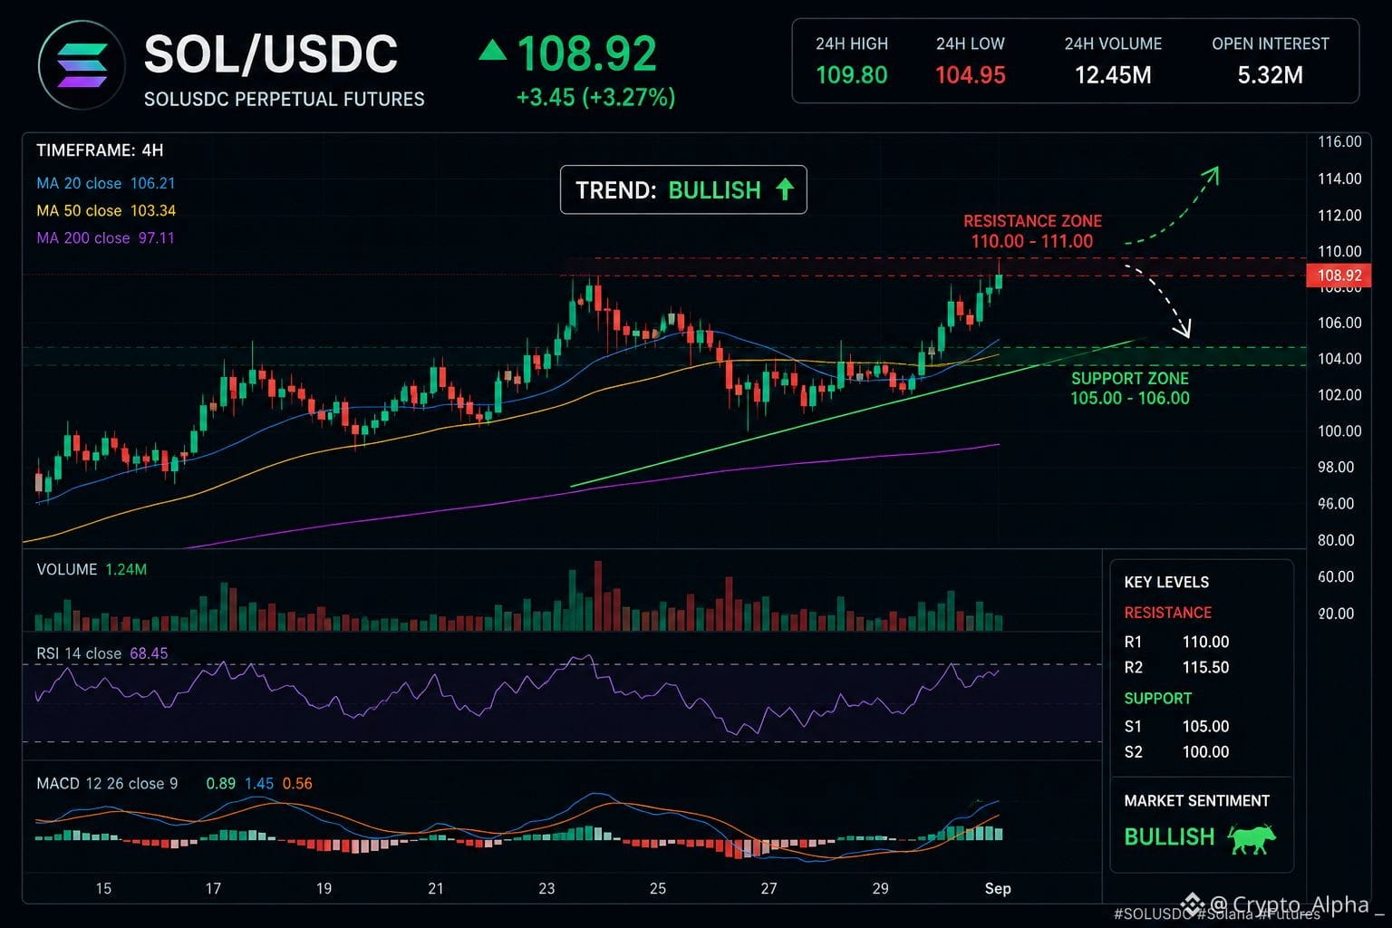The width and height of the screenshot is (1392, 928).
Task: Click the BULLISH text under Market Sentiment
Action: click(1169, 836)
